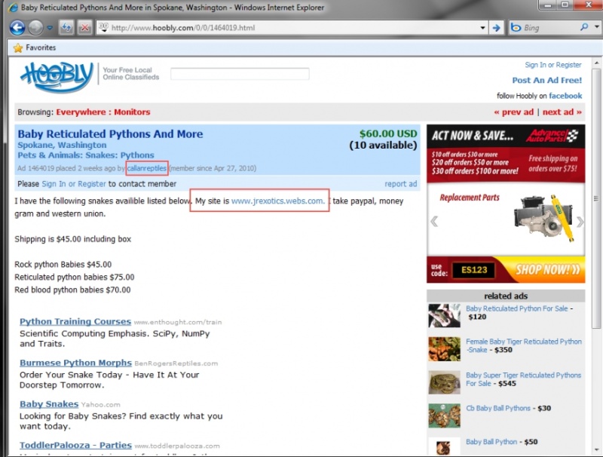Open top Sign In or Register link

553,65
